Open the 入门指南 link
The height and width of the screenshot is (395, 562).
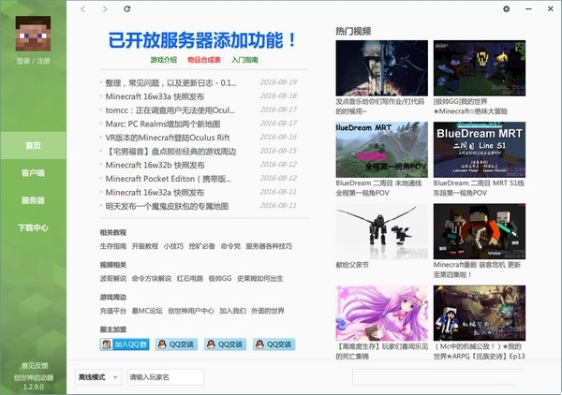tap(244, 60)
